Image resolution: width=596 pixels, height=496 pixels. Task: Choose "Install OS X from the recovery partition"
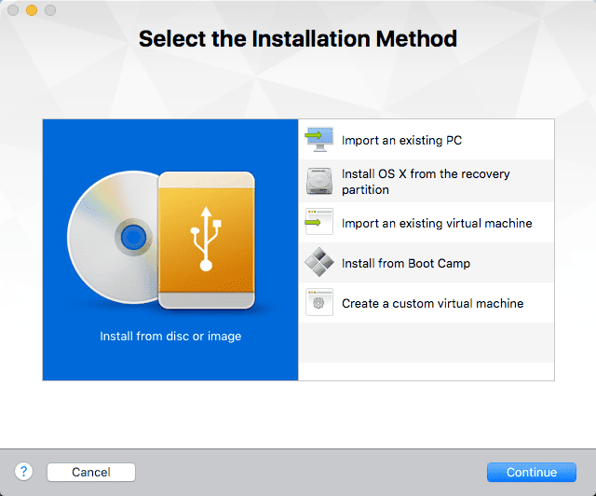point(427,181)
